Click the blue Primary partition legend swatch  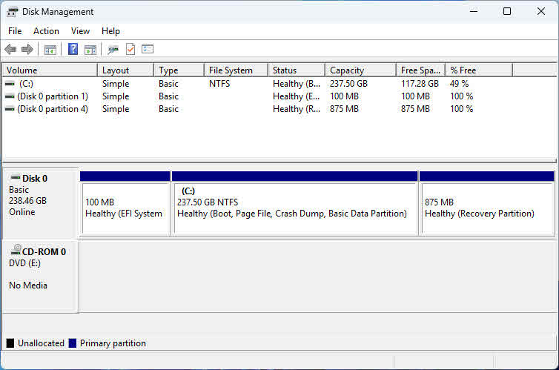tap(73, 343)
